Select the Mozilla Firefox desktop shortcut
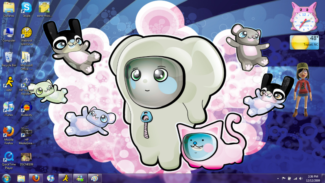 (9, 135)
